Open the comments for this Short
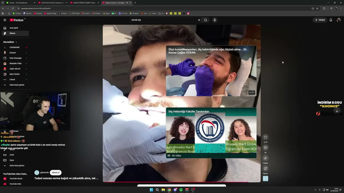344x193 pixels. (266, 148)
